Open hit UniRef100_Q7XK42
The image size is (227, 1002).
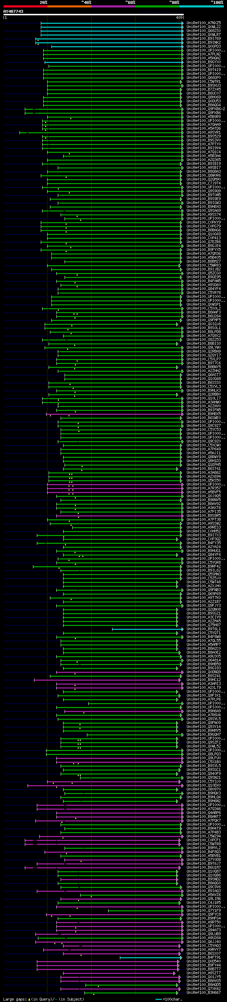[x=203, y=988]
